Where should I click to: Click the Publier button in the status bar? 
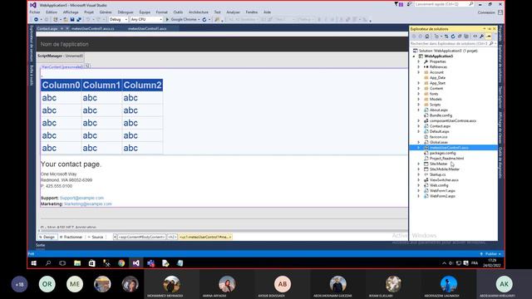[490, 254]
